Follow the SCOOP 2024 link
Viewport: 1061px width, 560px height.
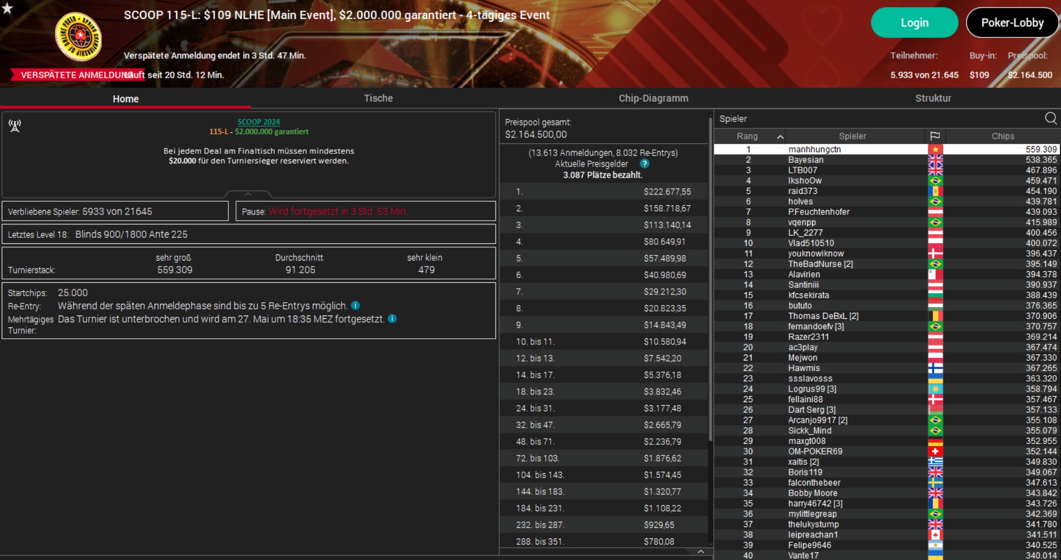(258, 122)
